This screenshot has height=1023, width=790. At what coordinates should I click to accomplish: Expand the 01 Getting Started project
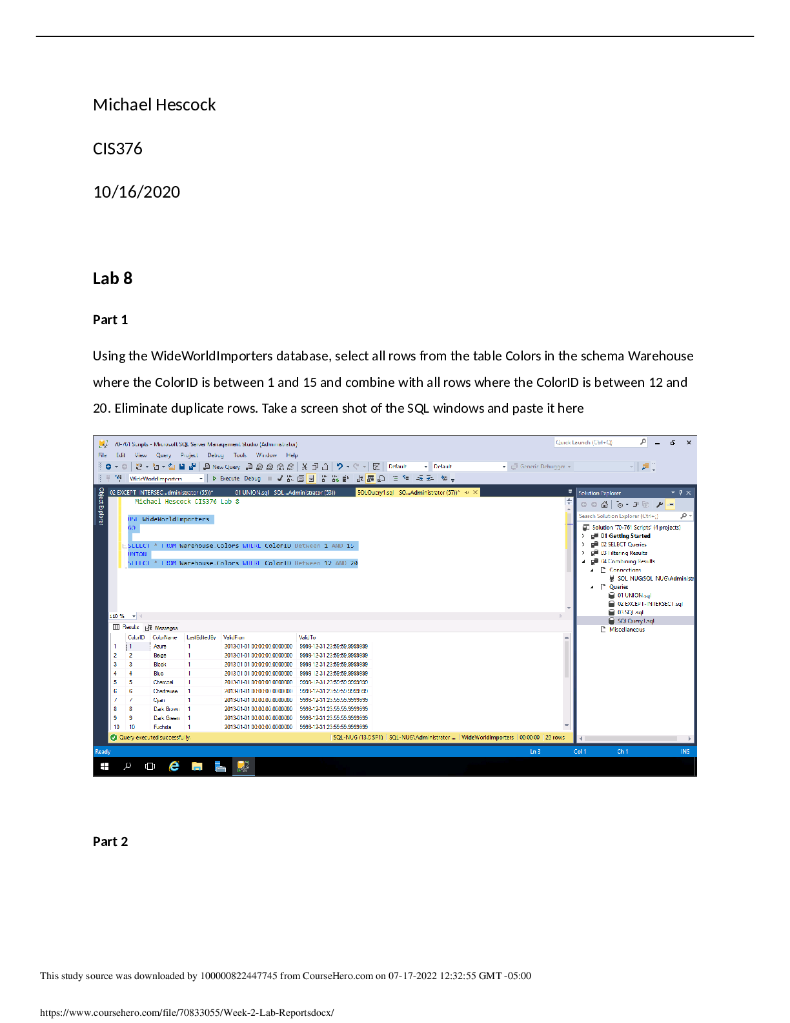pyautogui.click(x=583, y=536)
